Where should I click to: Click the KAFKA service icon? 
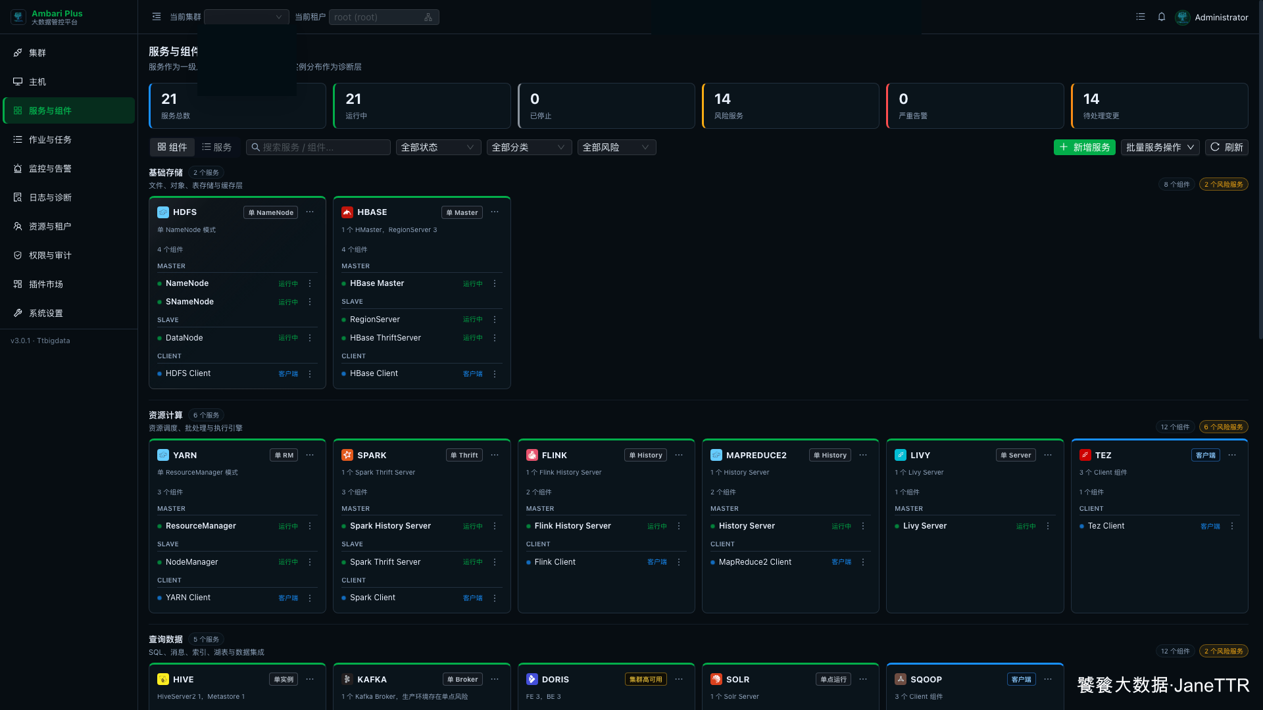click(347, 679)
